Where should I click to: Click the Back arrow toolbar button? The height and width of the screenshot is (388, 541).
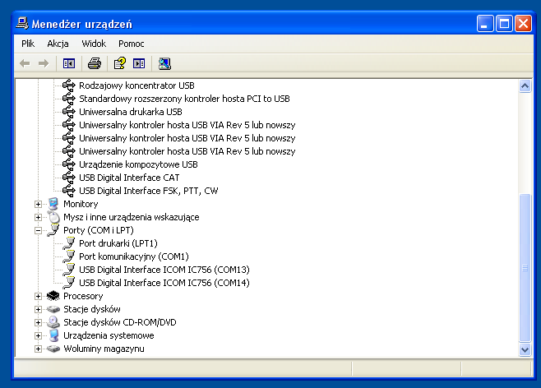(x=25, y=63)
